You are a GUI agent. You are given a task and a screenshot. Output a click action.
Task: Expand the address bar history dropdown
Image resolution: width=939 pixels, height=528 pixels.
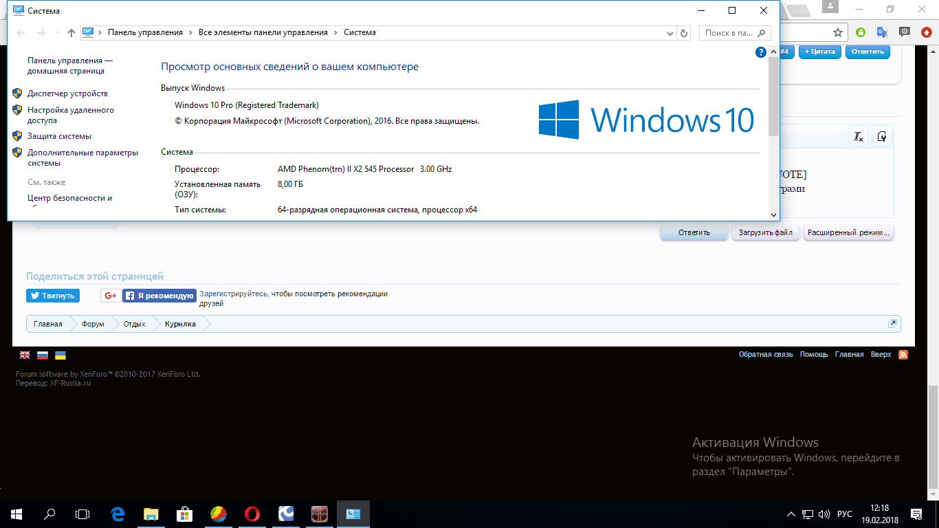670,33
